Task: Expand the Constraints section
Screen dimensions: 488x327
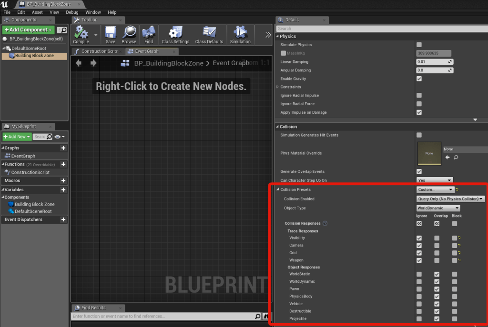Action: [278, 87]
